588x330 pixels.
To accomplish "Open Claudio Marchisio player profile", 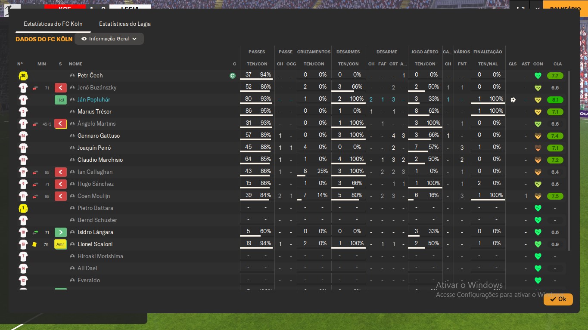I will tap(100, 160).
